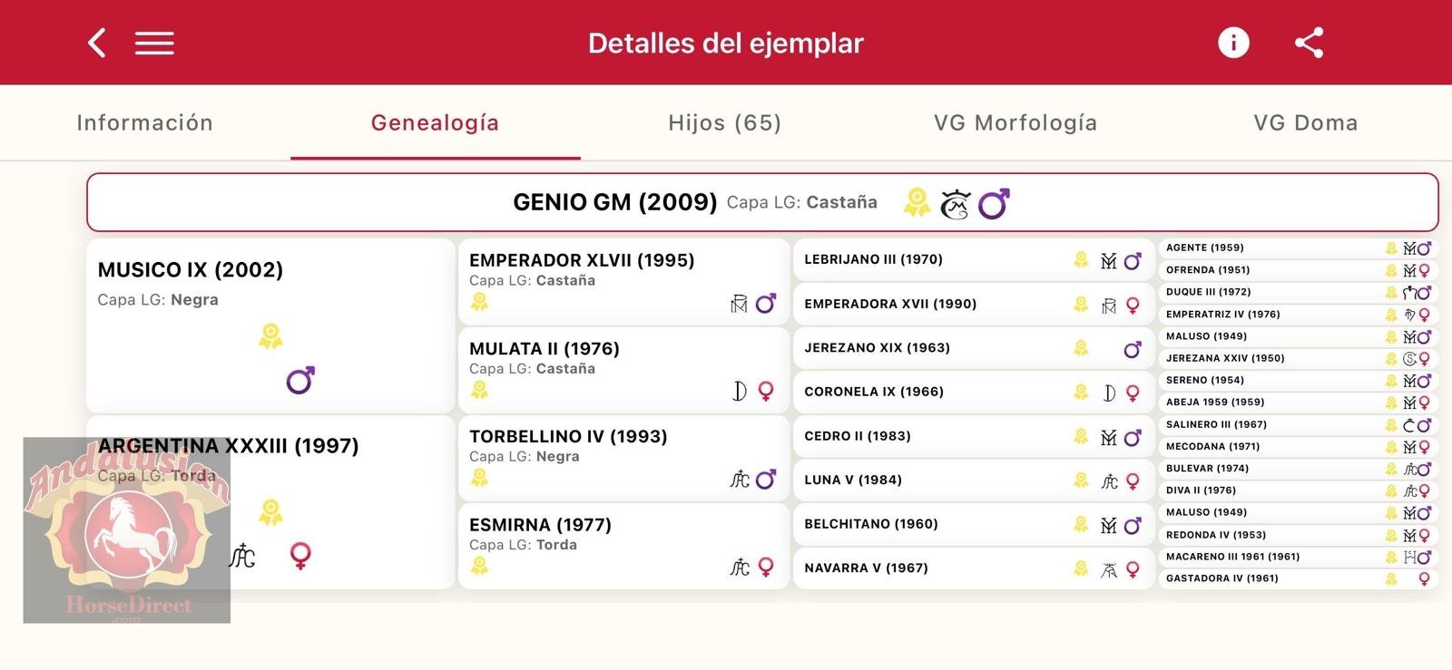Viewport: 1452px width, 670px height.
Task: Tap the Andalusian HorseDirect logo thumbnail
Action: click(x=127, y=530)
